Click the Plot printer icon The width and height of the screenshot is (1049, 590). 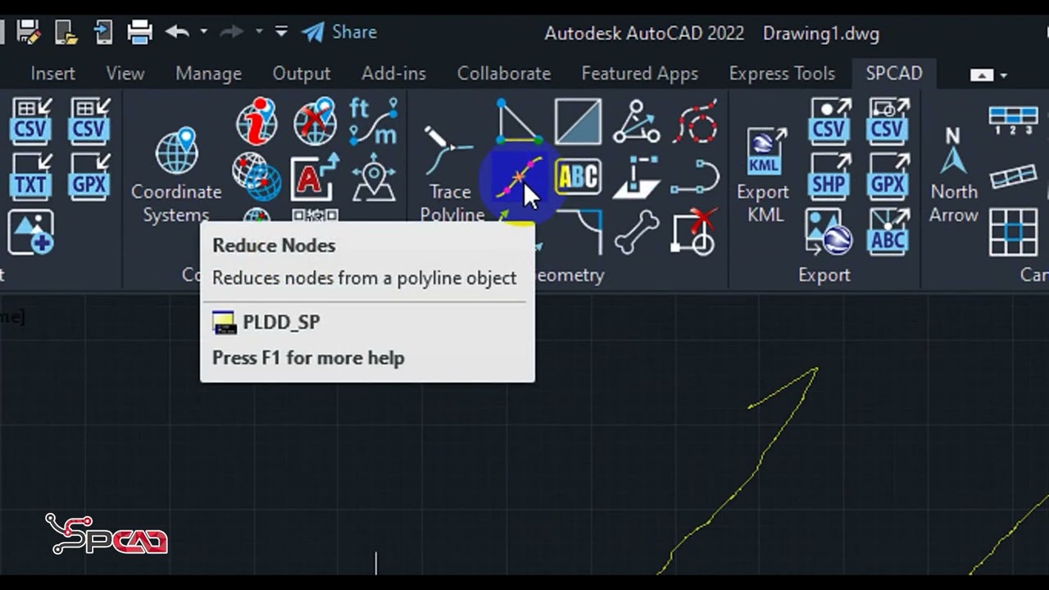[x=140, y=32]
